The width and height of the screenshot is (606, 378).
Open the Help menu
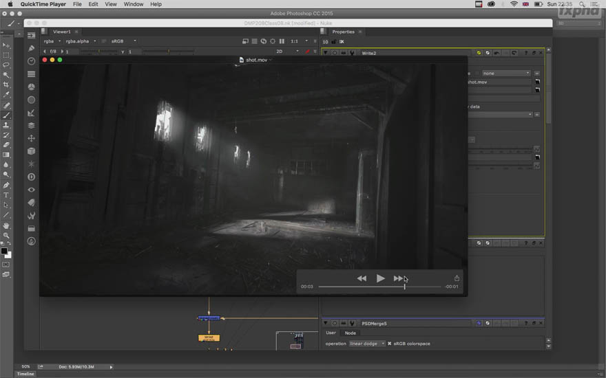tap(156, 4)
